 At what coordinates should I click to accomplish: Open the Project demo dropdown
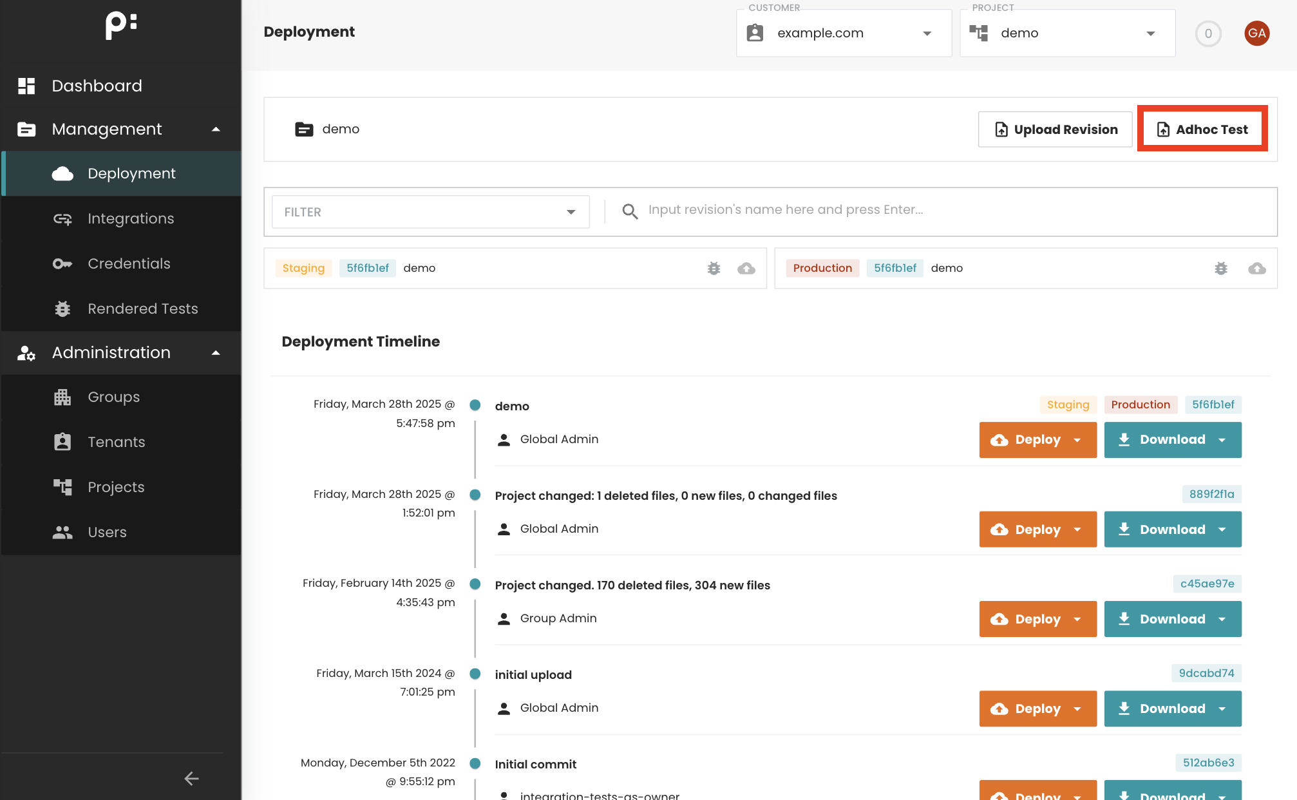pyautogui.click(x=1067, y=33)
